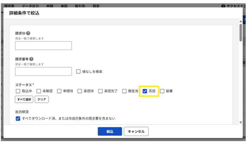Check the 承認完了 status option
The image size is (247, 144).
[x=101, y=91]
